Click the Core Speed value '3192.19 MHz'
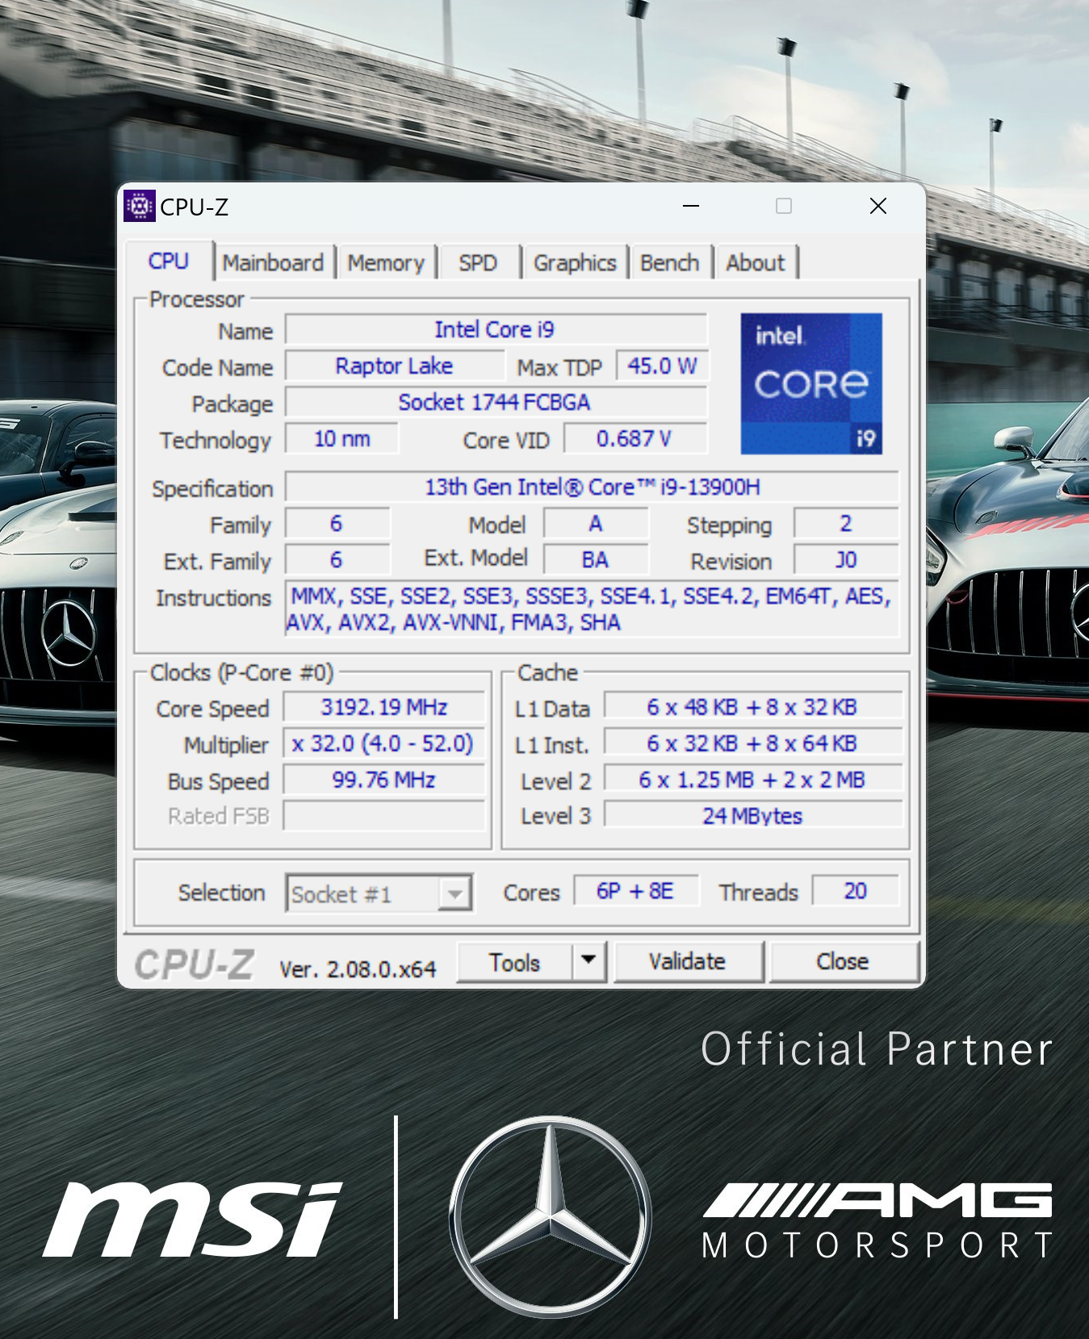The height and width of the screenshot is (1339, 1089). pos(384,707)
